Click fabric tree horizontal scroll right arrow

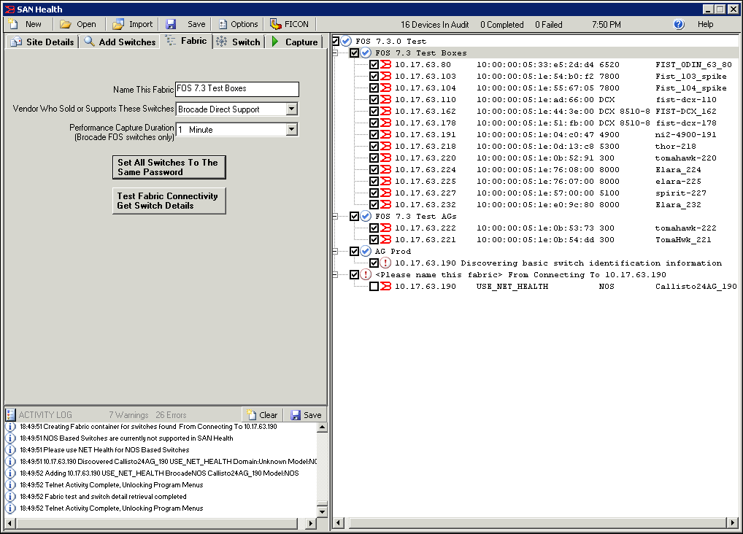pos(733,522)
